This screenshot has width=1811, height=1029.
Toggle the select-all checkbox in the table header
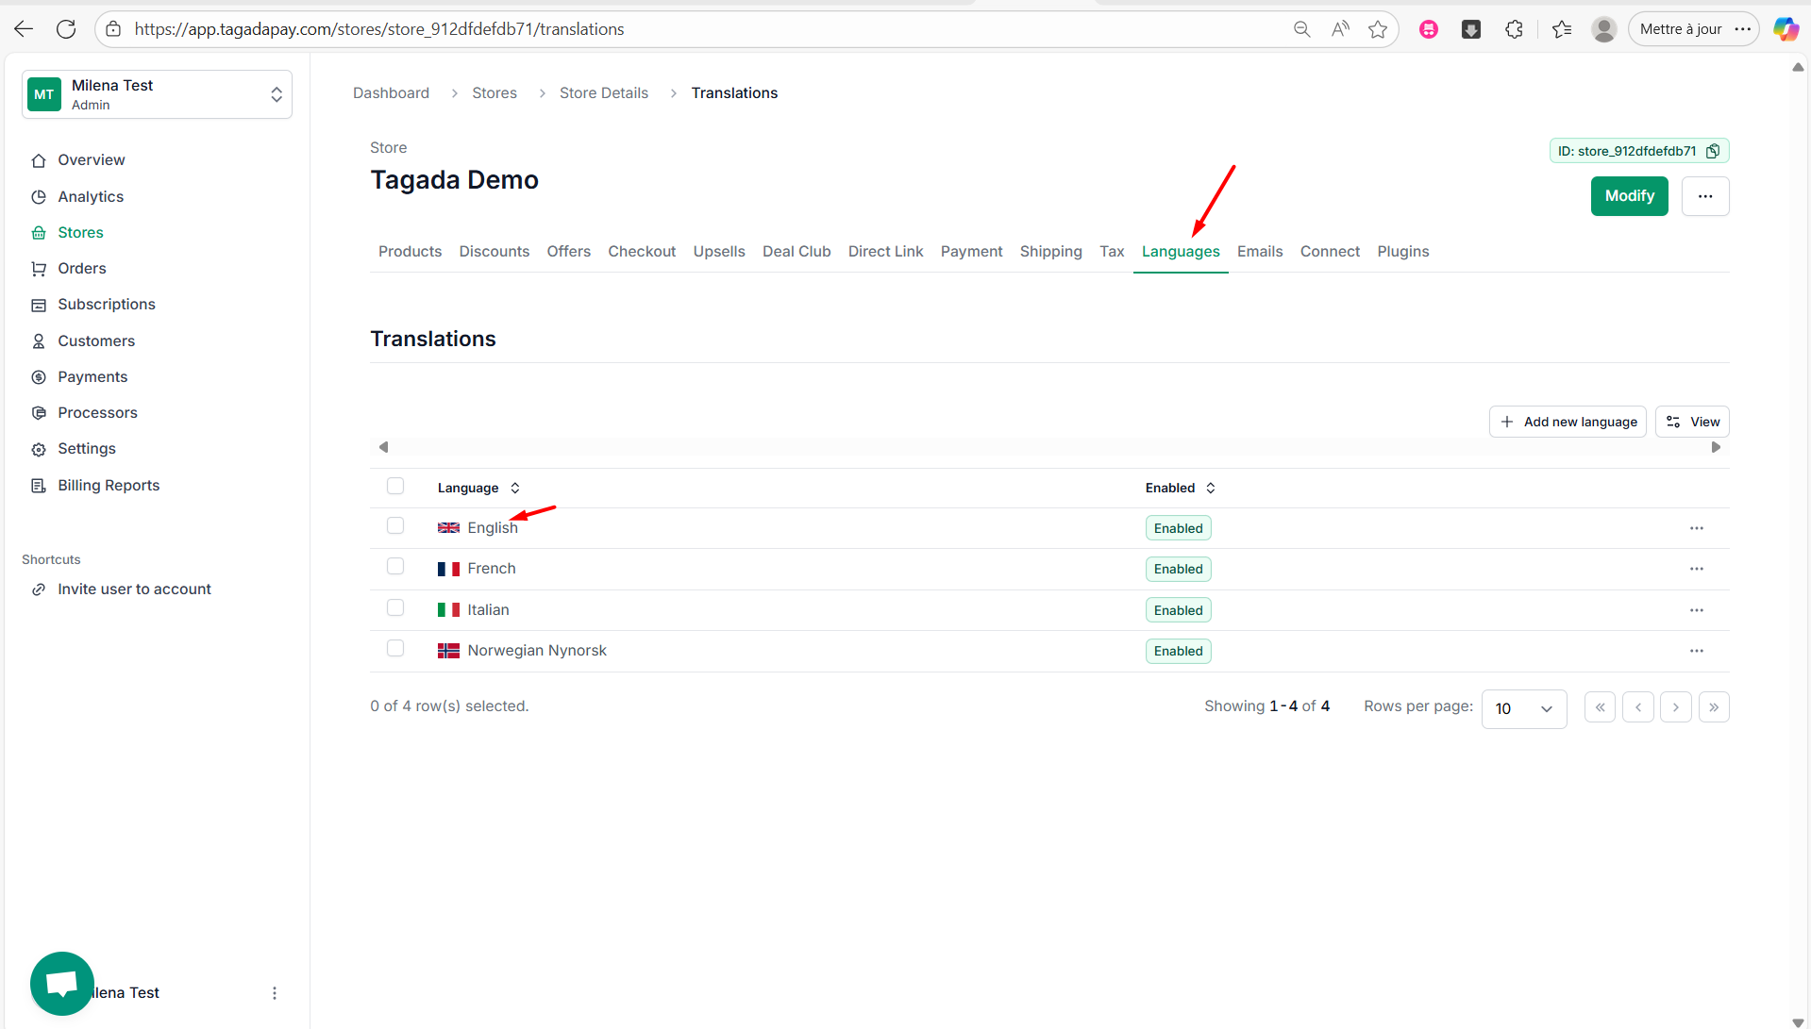click(x=395, y=487)
